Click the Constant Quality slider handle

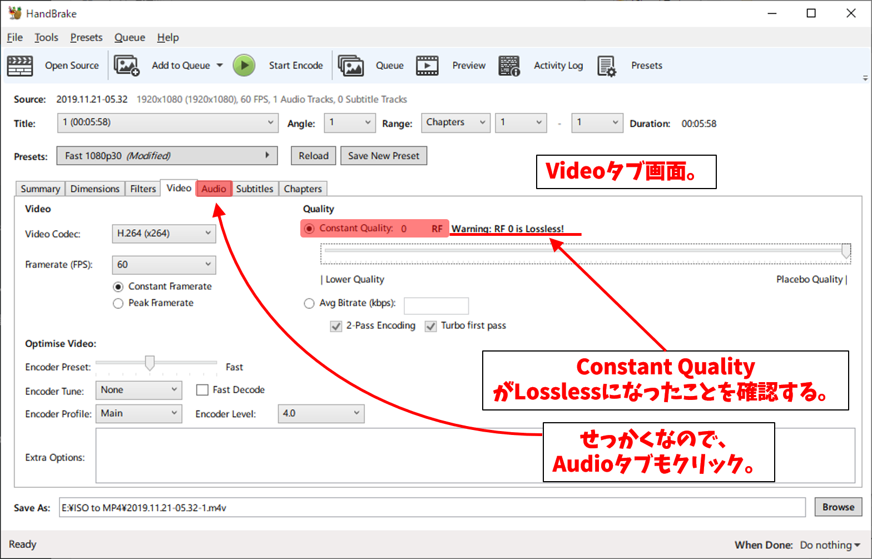pyautogui.click(x=846, y=251)
